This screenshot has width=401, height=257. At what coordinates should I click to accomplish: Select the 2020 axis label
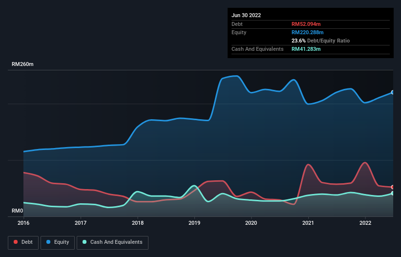(251, 223)
